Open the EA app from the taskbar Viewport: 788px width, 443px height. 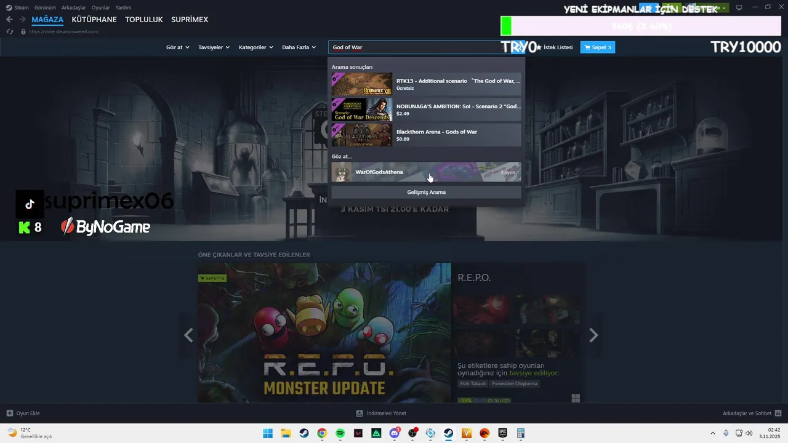point(484,433)
